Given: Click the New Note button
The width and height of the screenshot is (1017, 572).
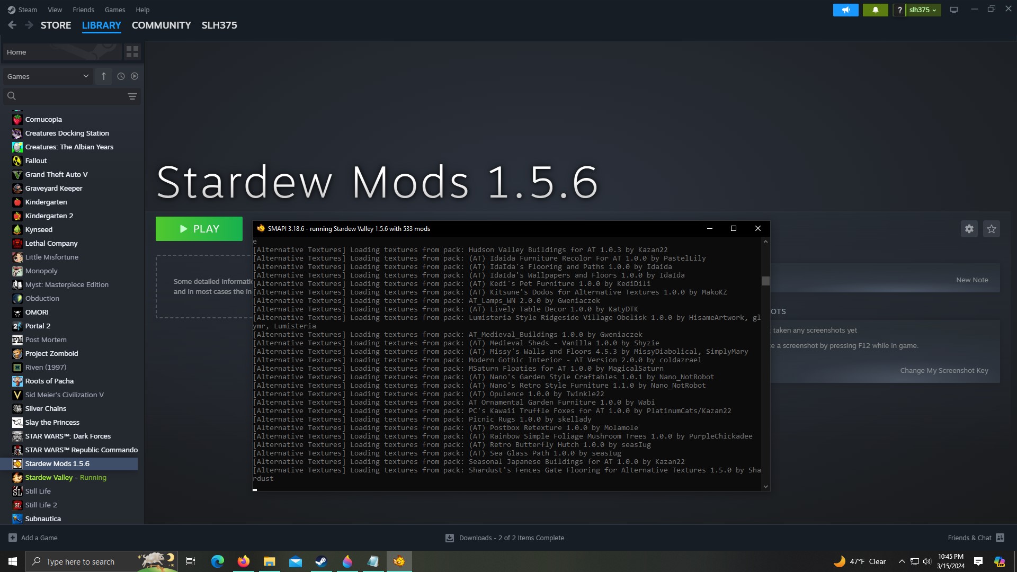Looking at the screenshot, I should coord(972,280).
